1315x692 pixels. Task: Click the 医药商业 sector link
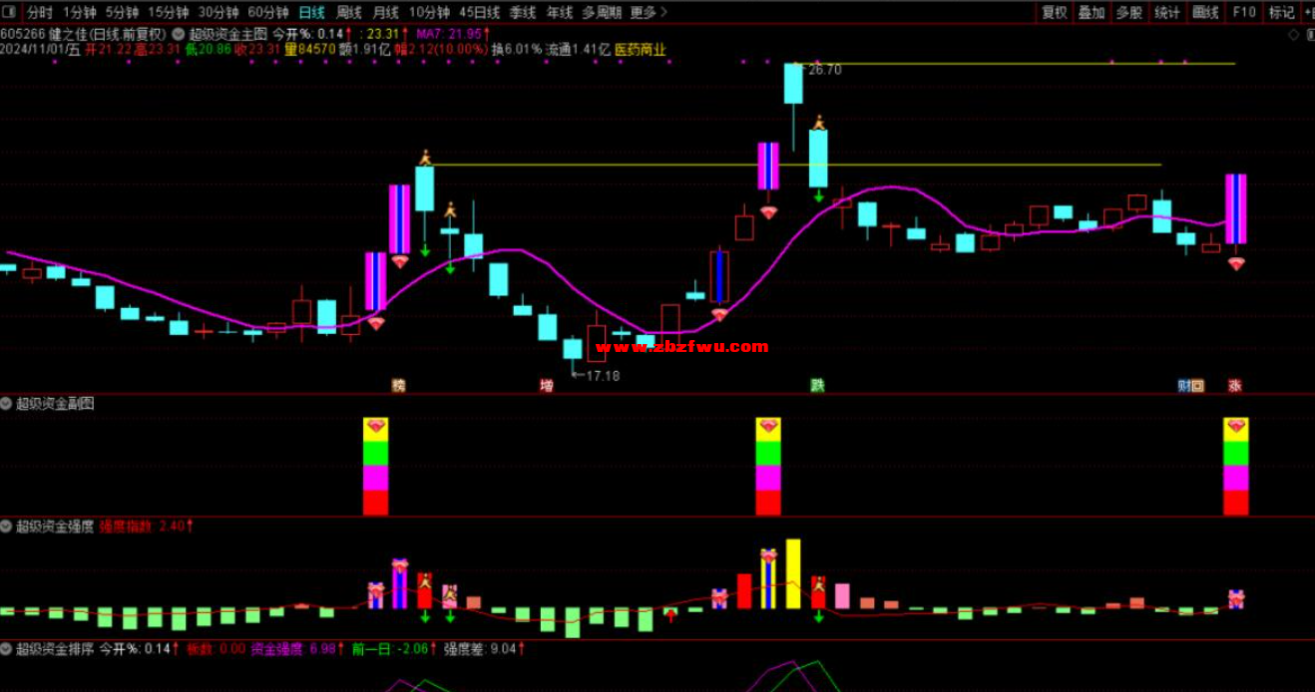640,49
